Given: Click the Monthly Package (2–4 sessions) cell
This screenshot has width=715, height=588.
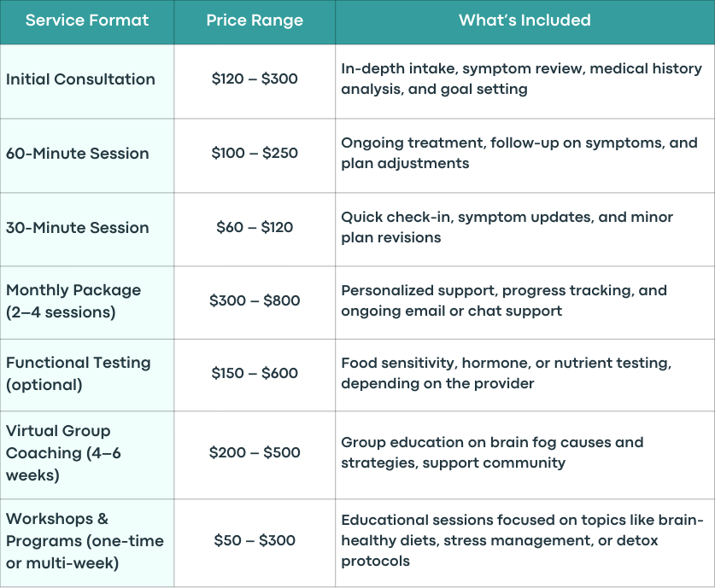Looking at the screenshot, I should coord(86,301).
